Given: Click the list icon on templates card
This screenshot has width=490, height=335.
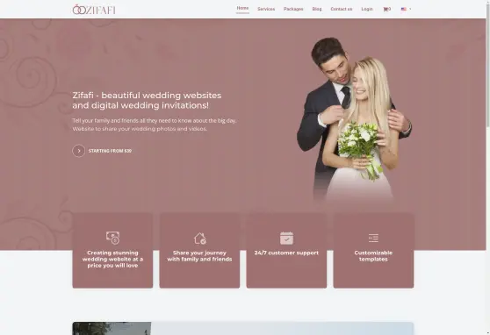Looking at the screenshot, I should 373,239.
